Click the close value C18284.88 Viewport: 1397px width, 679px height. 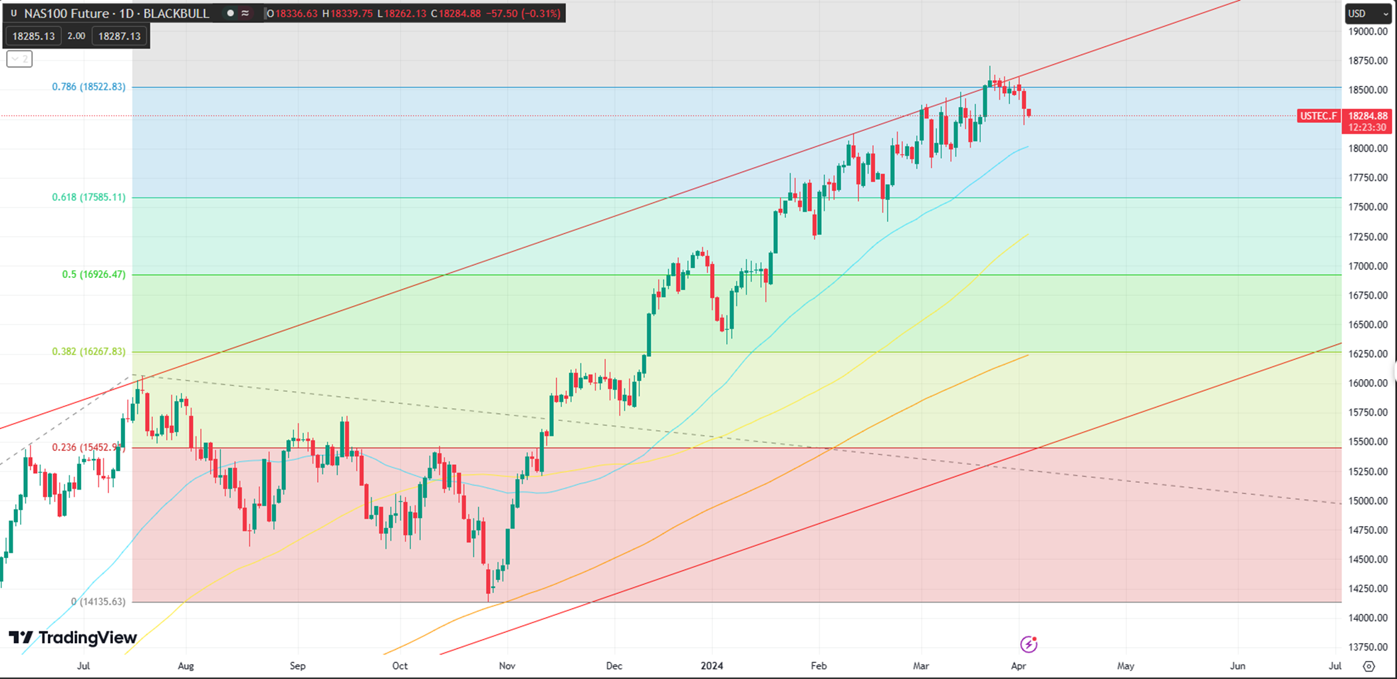(x=455, y=13)
